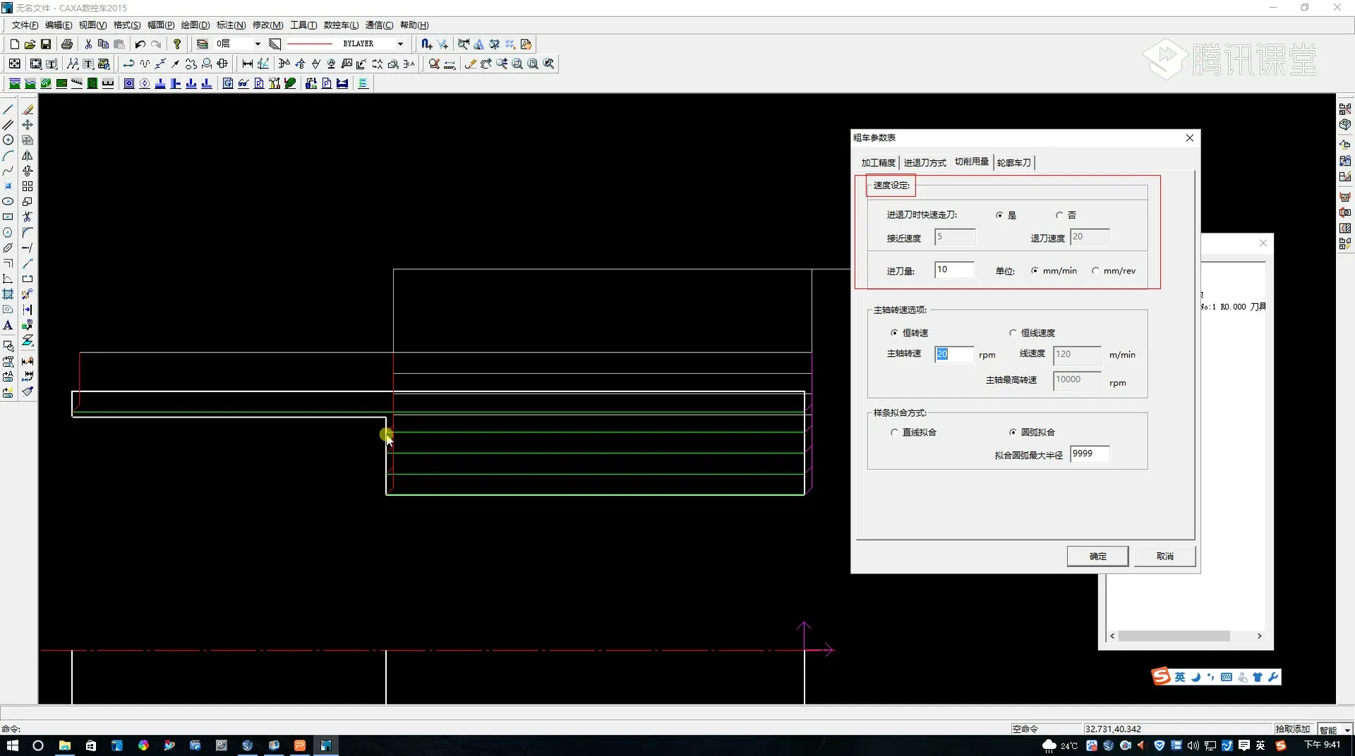
Task: Click the Save file icon
Action: click(46, 44)
